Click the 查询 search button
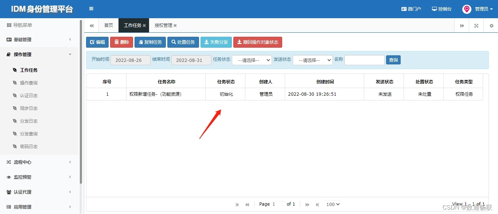This screenshot has width=498, height=214. click(393, 60)
